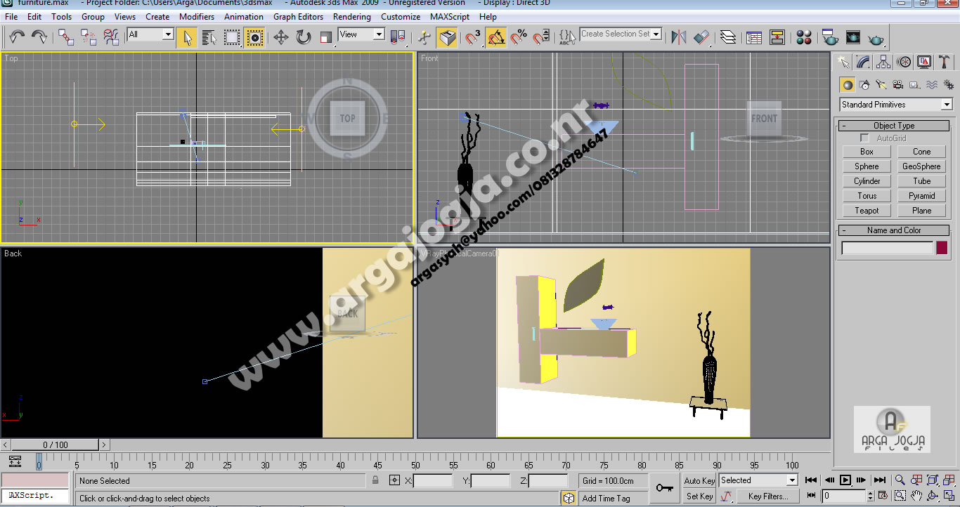Click the Set Key button

pyautogui.click(x=699, y=496)
